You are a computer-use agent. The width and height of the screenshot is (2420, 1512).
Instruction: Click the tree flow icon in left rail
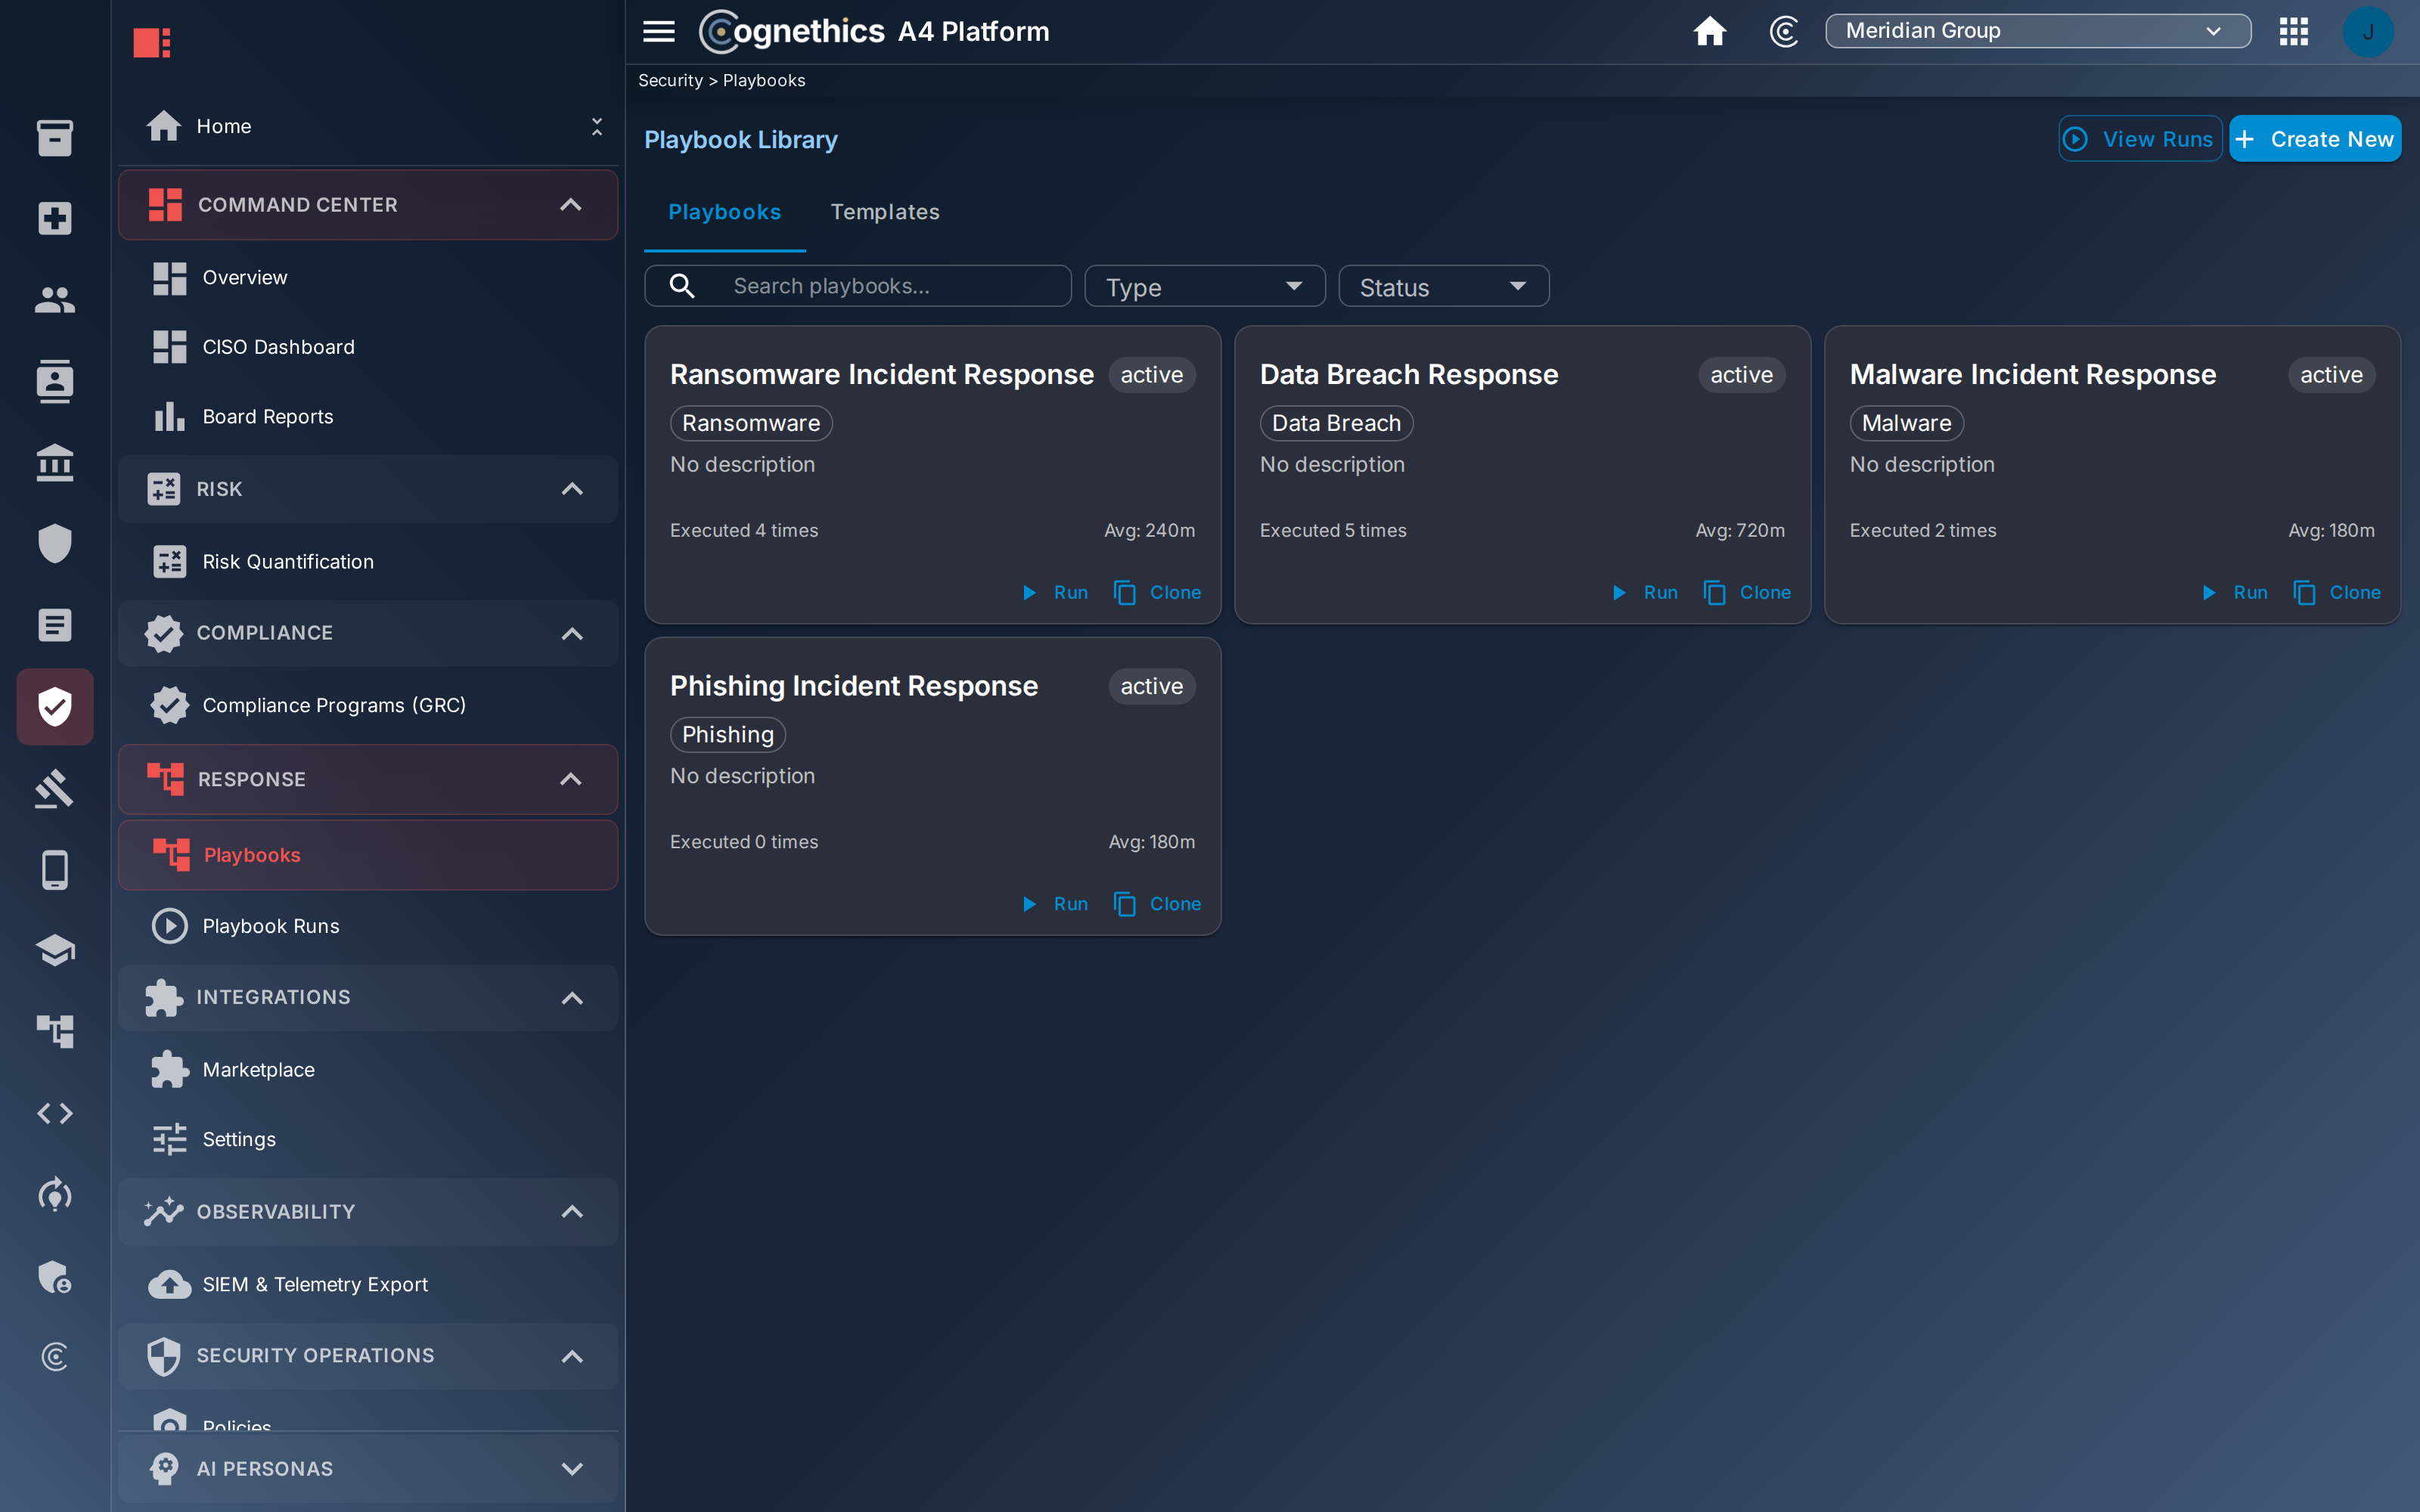click(55, 1031)
